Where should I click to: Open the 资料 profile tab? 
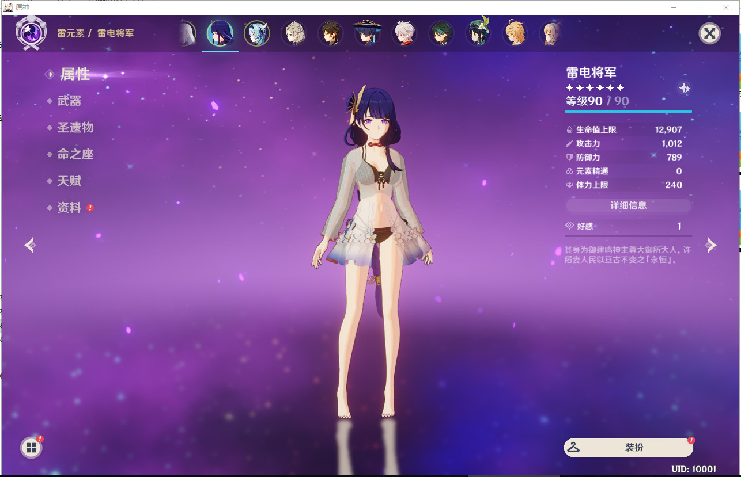point(69,208)
